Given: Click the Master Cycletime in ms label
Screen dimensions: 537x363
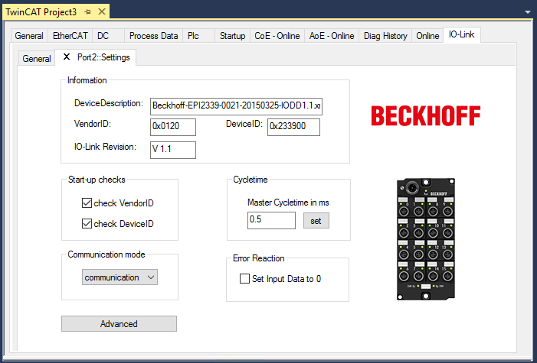Looking at the screenshot, I should pyautogui.click(x=288, y=203).
